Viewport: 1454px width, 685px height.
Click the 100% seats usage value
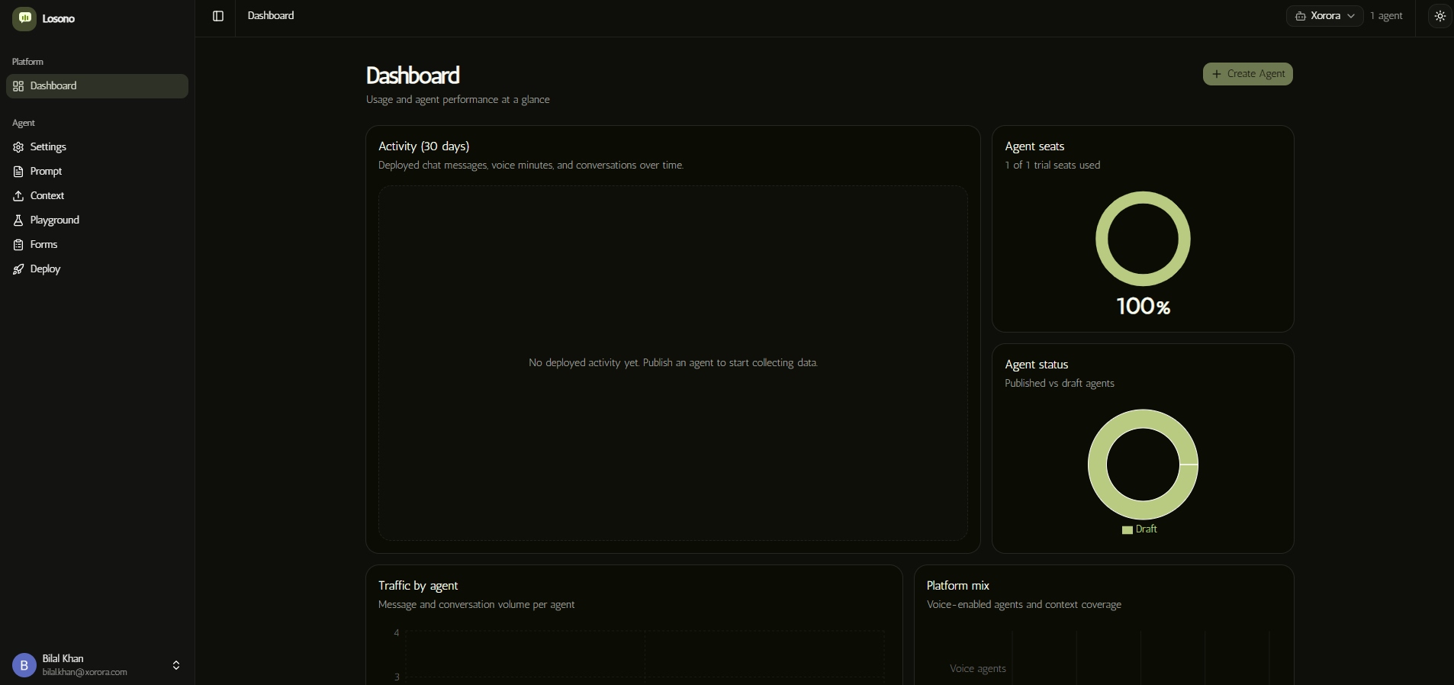click(x=1143, y=307)
